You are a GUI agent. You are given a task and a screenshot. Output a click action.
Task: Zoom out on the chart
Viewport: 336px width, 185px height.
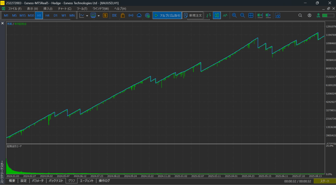pos(242,15)
